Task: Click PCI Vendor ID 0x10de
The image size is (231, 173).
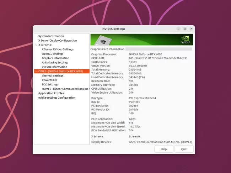Action: [x=134, y=110]
